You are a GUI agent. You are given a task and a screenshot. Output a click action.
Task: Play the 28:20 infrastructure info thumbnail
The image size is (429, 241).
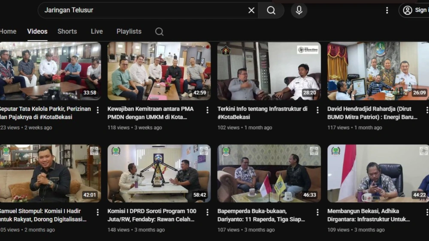click(x=269, y=71)
